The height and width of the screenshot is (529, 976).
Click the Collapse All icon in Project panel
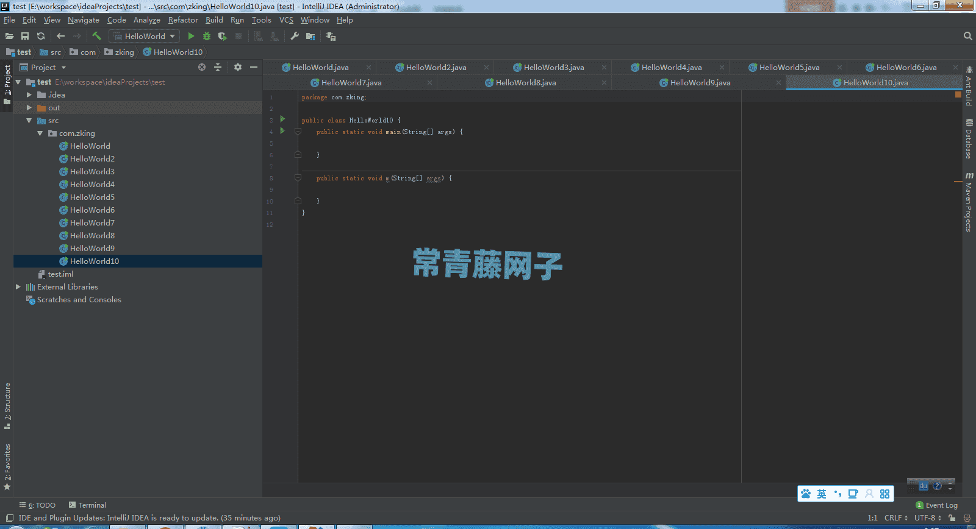tap(218, 67)
